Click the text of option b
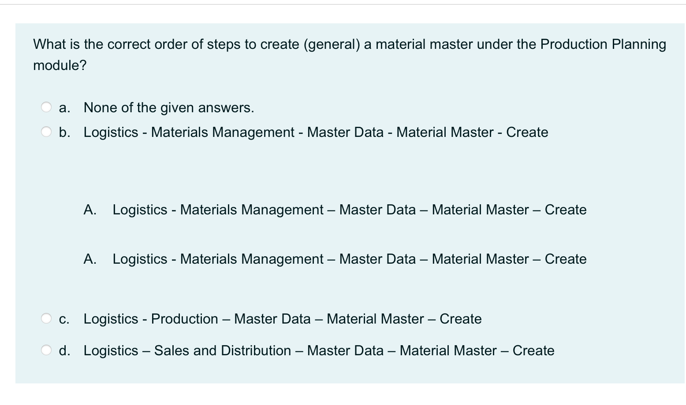 316,132
